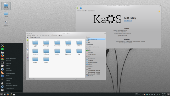Select the Dropbox folder in Dolphin
Viewport: 170px width, 96px height.
68,43
